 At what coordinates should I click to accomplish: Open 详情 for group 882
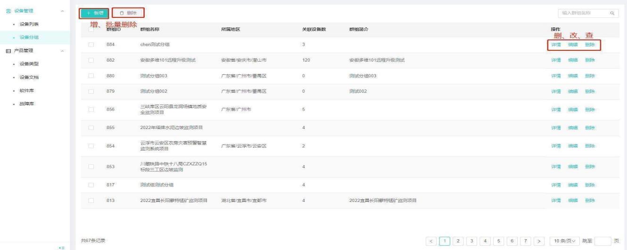pos(556,60)
